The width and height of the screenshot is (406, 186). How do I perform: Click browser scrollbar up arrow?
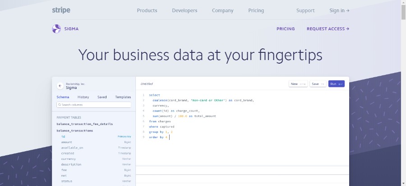pyautogui.click(x=403, y=3)
